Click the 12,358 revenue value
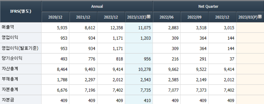Screen dimensions: 264x104 coord(116,28)
